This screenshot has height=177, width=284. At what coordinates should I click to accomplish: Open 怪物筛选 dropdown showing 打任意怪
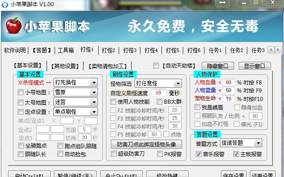coord(158,83)
